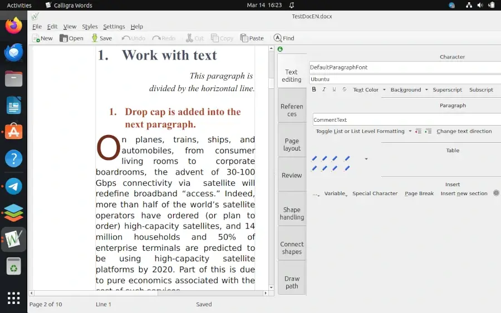
Task: Toggle strikethrough formatting
Action: pos(345,90)
